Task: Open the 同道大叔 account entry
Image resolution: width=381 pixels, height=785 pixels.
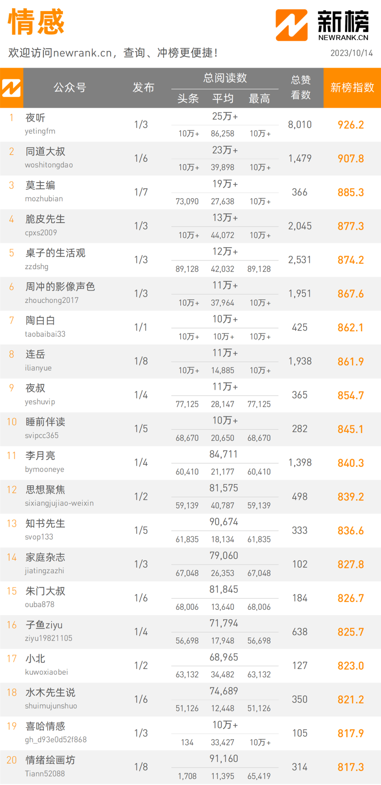Action: pos(190,158)
